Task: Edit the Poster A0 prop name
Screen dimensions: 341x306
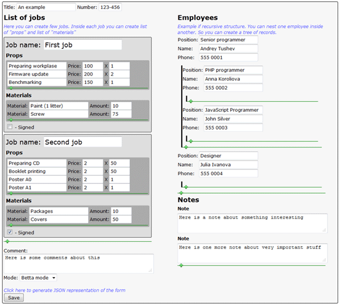Action: pyautogui.click(x=37, y=179)
